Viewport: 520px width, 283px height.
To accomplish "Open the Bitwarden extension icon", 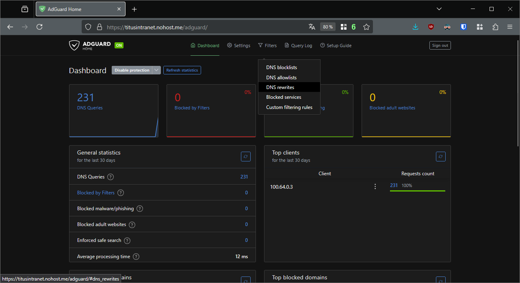I will click(x=464, y=27).
